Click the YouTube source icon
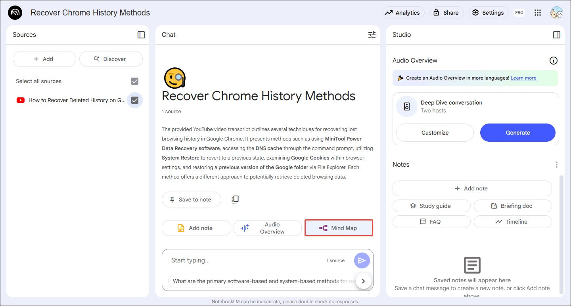Image resolution: width=571 pixels, height=306 pixels. pos(21,100)
